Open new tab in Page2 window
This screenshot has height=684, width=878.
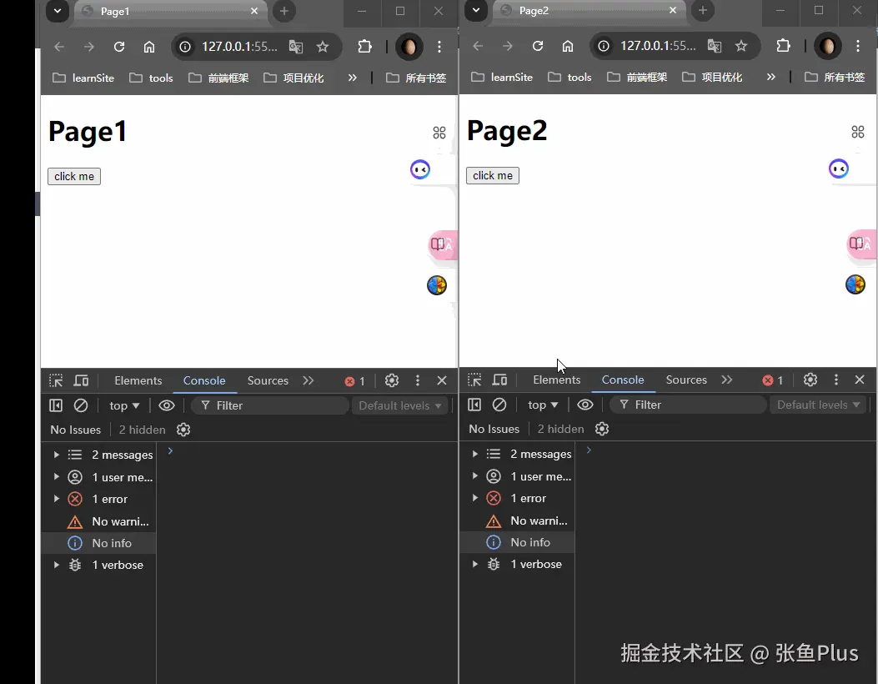pyautogui.click(x=703, y=11)
